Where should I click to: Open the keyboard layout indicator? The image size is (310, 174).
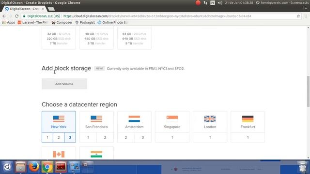tap(213, 3)
